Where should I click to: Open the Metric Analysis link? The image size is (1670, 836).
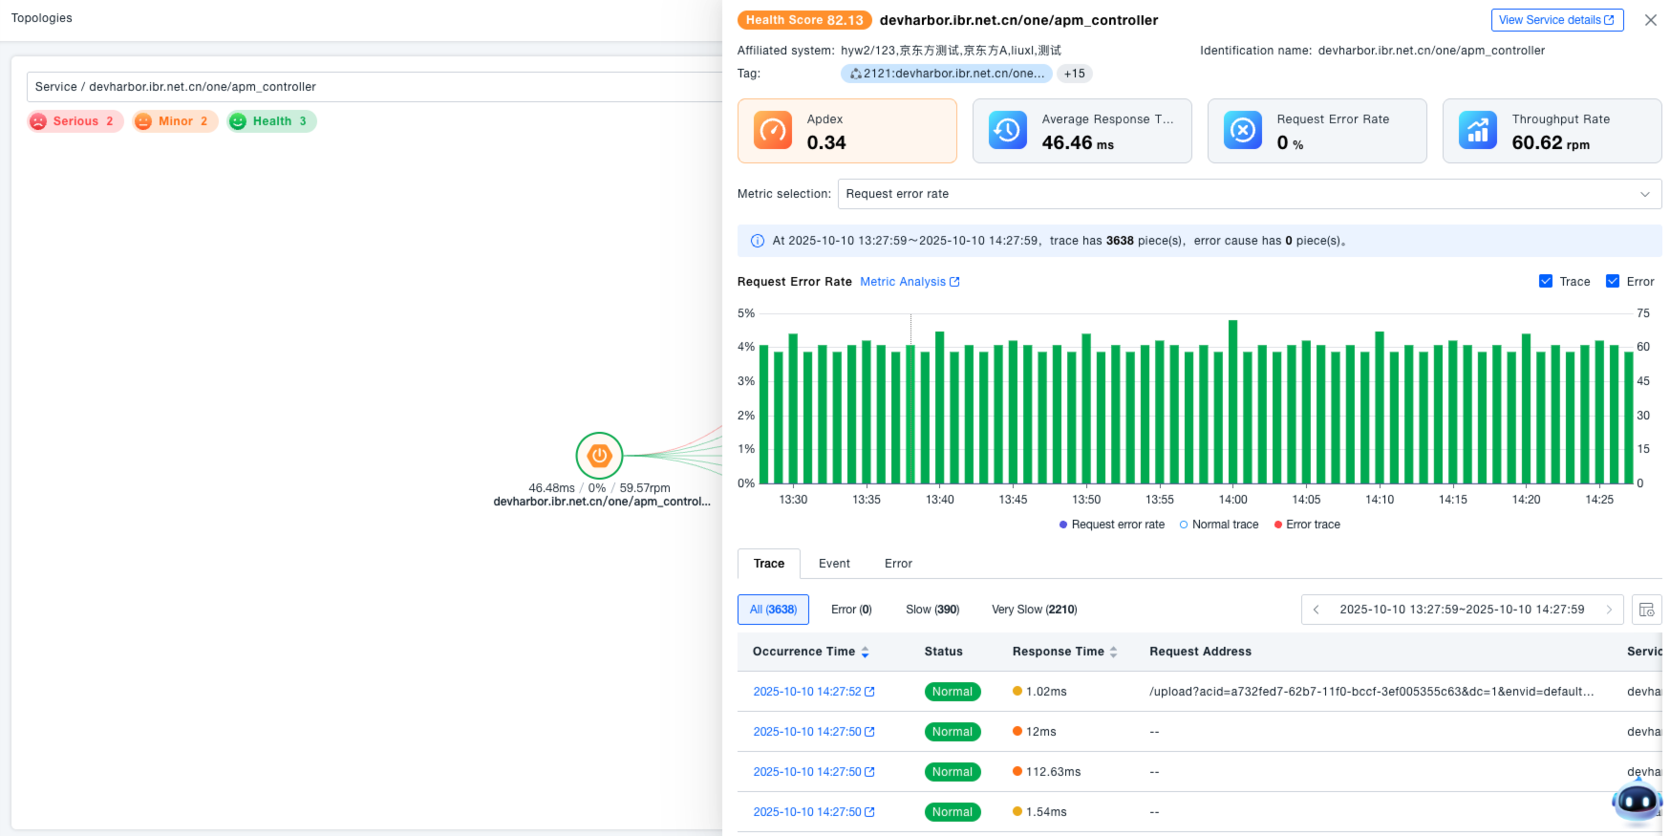tap(910, 282)
